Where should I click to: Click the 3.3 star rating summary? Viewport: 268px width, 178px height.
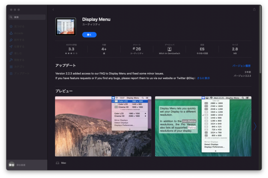click(x=71, y=49)
